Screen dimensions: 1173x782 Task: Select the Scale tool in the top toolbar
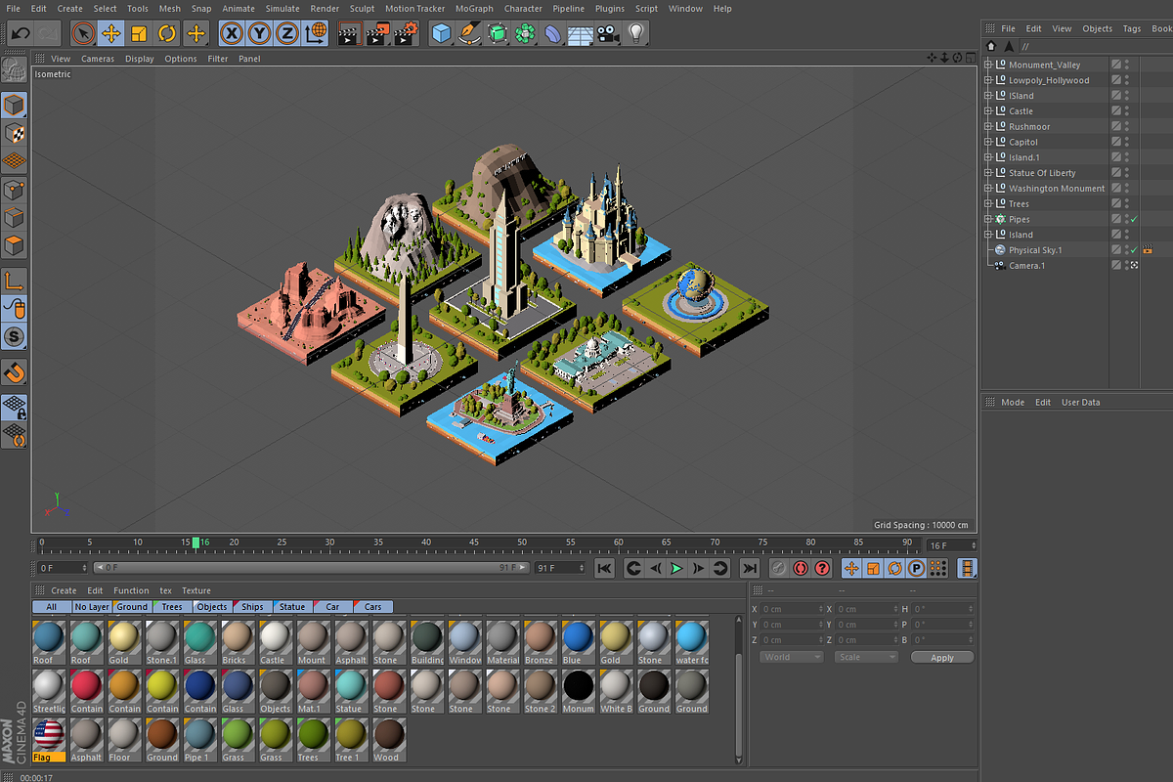point(139,34)
